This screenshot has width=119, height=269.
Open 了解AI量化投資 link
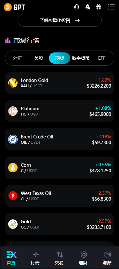click(x=60, y=20)
